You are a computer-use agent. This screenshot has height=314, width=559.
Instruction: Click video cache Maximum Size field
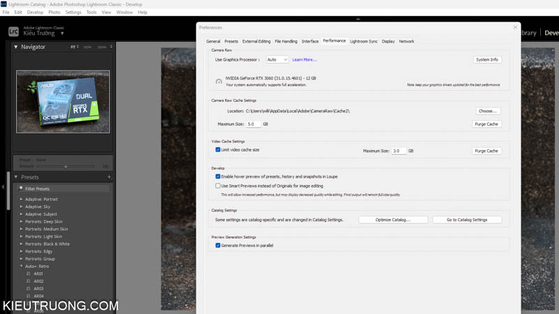398,151
